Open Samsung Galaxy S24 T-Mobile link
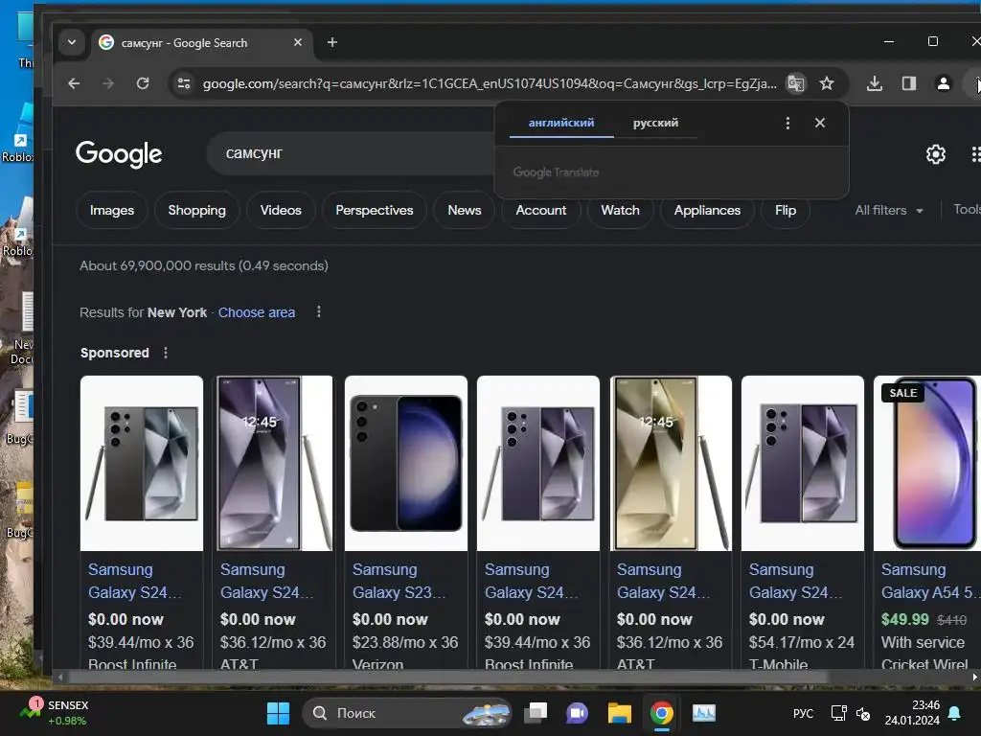 (x=795, y=581)
